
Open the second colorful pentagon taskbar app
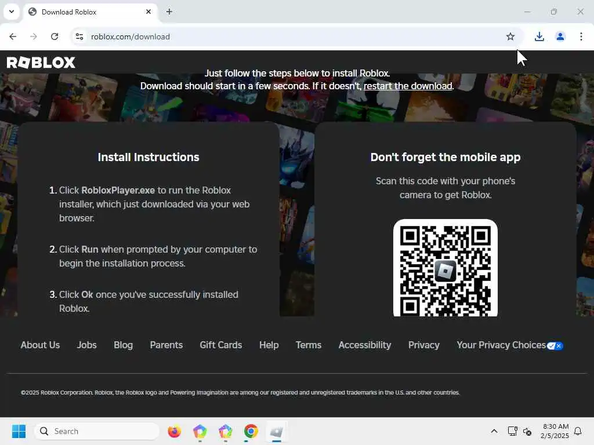pos(226,431)
